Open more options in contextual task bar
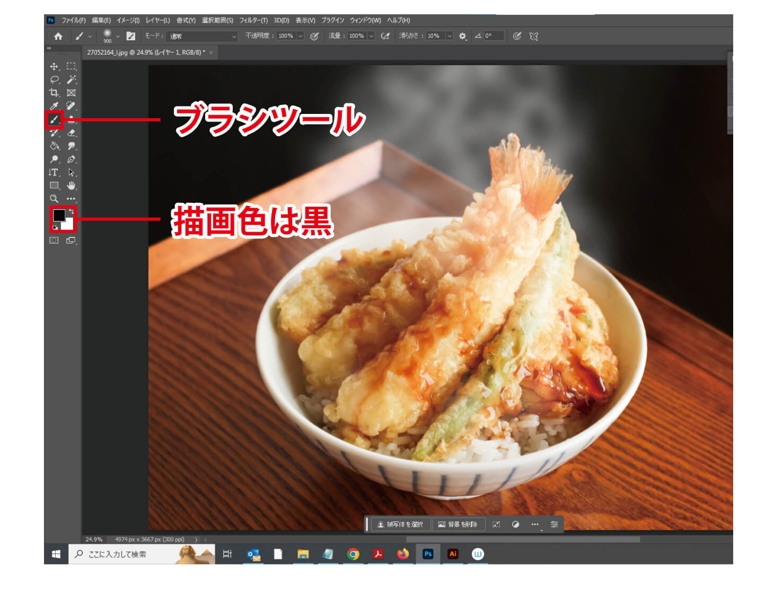The height and width of the screenshot is (601, 774). pyautogui.click(x=535, y=525)
